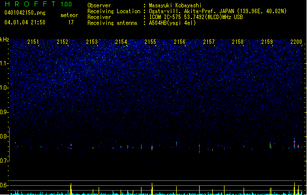Click the 2151 time marker
The height and width of the screenshot is (195, 307).
pos(33,42)
